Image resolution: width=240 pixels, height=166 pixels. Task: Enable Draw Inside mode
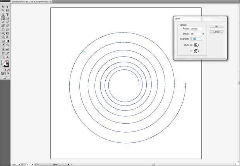pos(8,73)
